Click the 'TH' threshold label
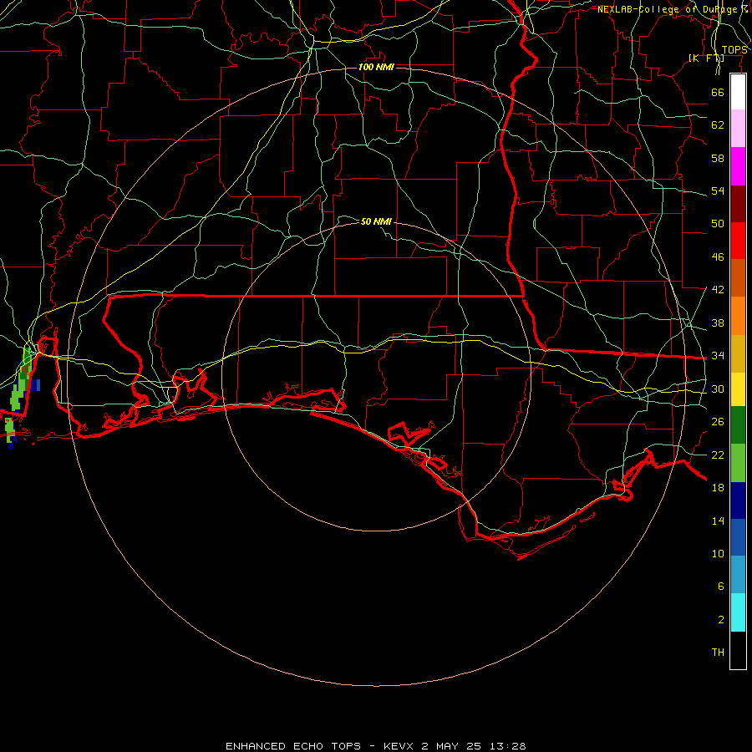Screen dimensions: 752x752 718,653
